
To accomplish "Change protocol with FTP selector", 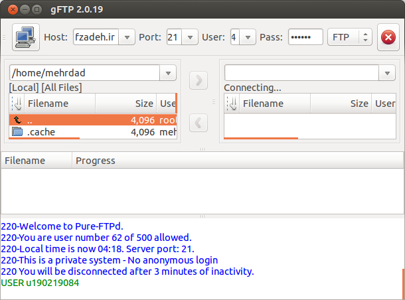I will 350,37.
